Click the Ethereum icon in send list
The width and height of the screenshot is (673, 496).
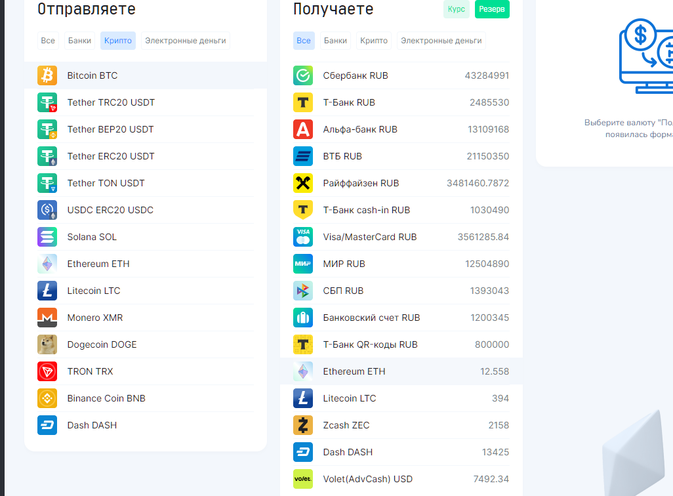(x=47, y=264)
